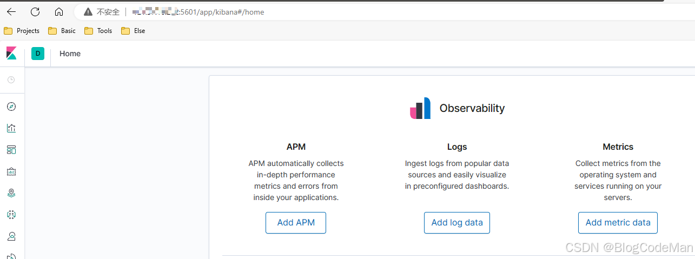Open the Projects bookmark folder
The height and width of the screenshot is (259, 695).
[22, 31]
